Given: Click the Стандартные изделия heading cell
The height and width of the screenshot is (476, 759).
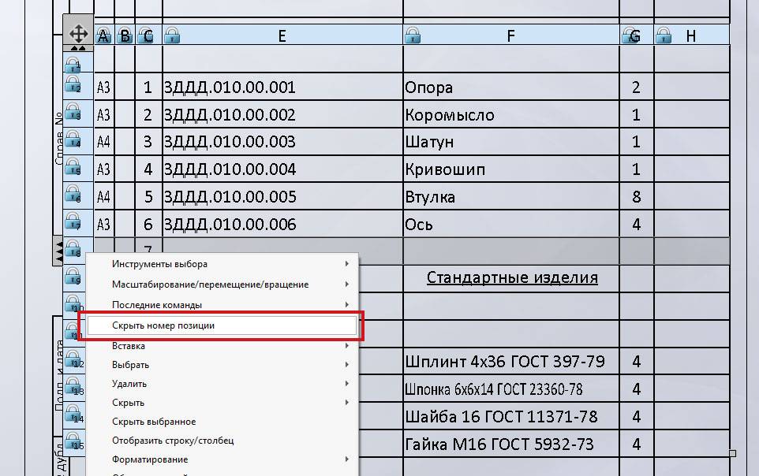Looking at the screenshot, I should click(x=511, y=277).
